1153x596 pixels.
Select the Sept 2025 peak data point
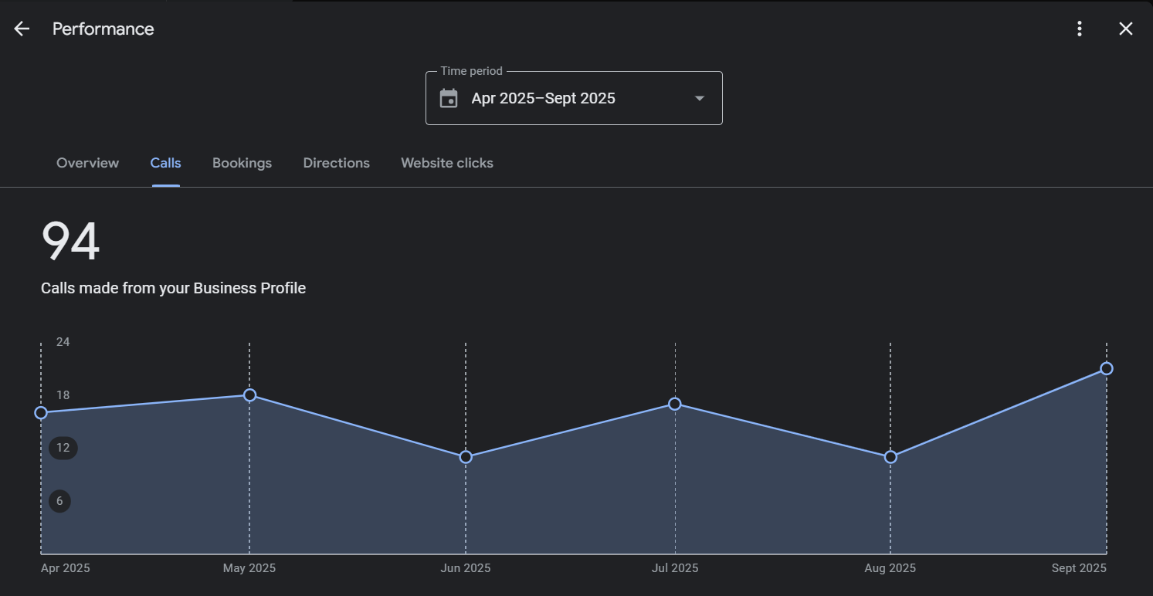tap(1106, 369)
